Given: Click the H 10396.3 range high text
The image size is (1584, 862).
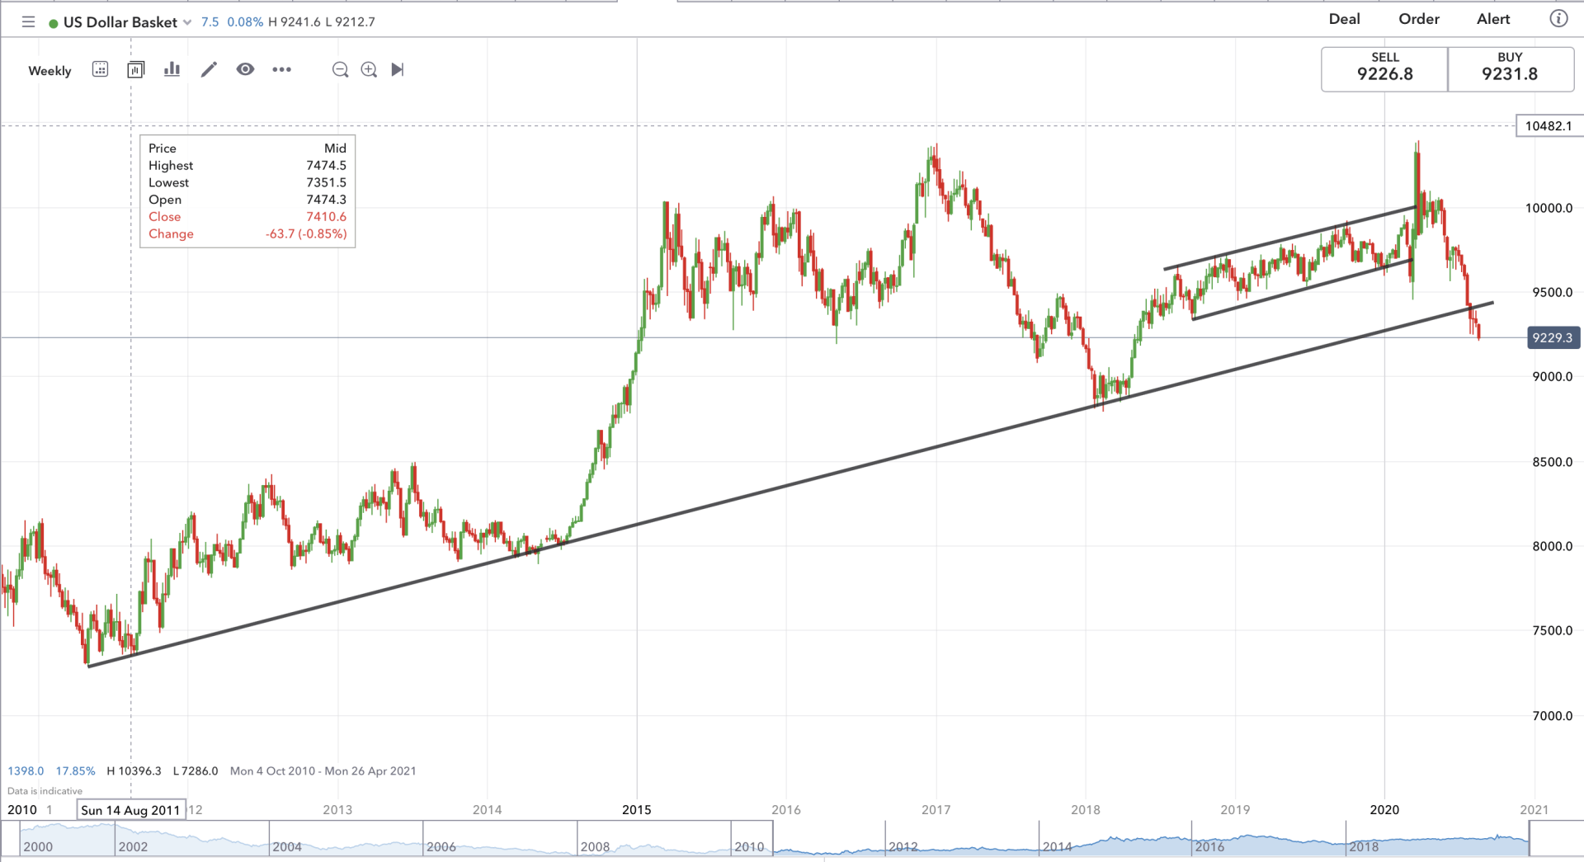Looking at the screenshot, I should pos(134,771).
